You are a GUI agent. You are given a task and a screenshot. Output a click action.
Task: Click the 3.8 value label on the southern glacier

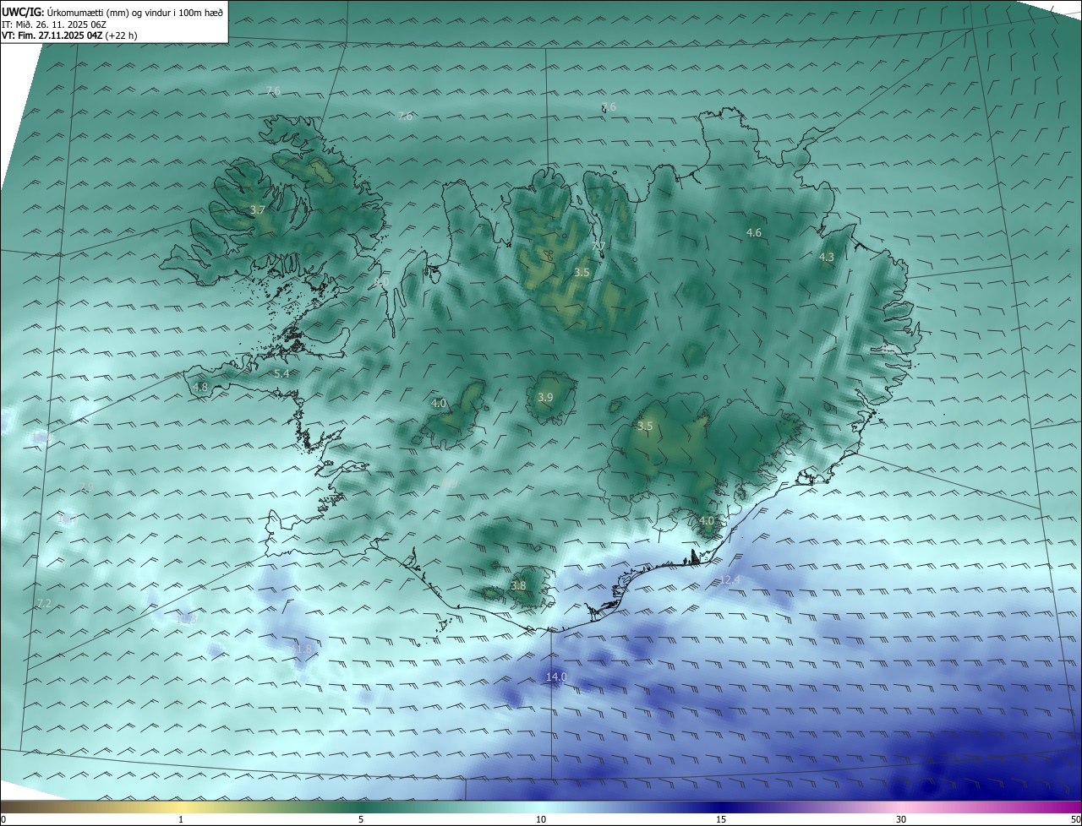518,585
